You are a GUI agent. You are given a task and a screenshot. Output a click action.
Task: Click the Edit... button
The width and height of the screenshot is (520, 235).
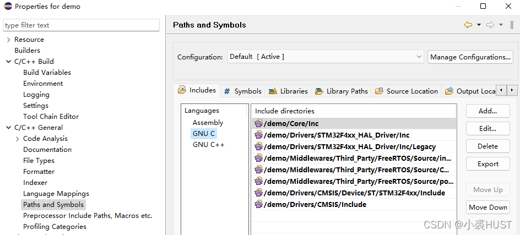(x=488, y=129)
